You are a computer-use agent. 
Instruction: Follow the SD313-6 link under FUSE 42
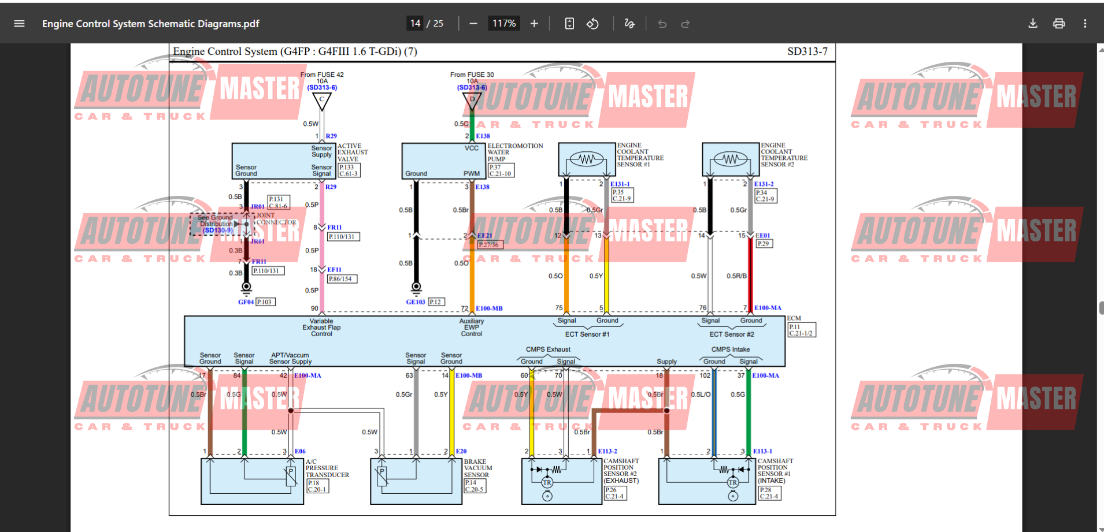coord(322,88)
